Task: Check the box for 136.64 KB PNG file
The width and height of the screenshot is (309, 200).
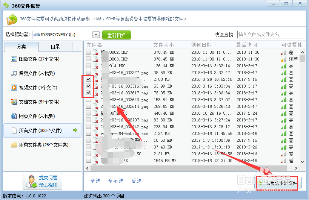Action: (x=89, y=65)
